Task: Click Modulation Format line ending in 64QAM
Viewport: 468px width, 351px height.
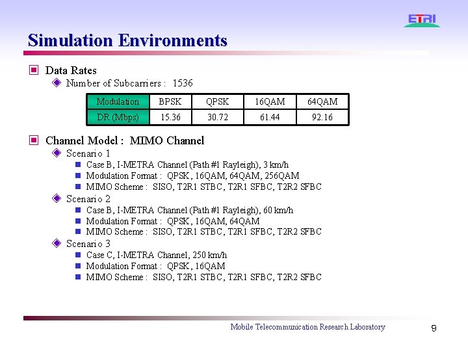Action: click(x=173, y=221)
